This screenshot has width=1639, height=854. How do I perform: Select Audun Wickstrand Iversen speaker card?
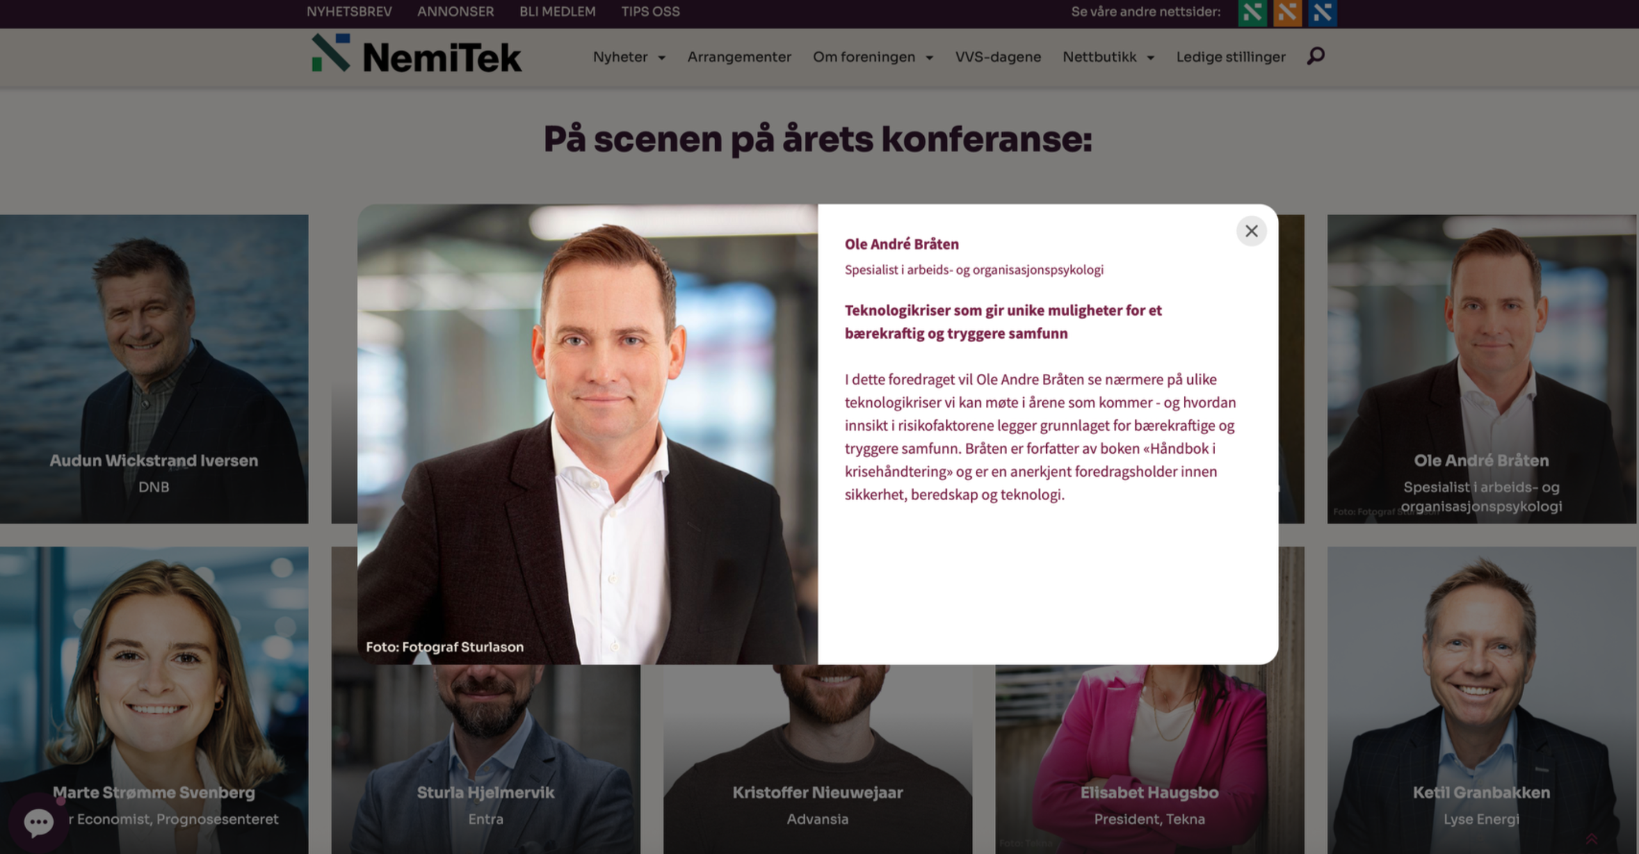tap(154, 369)
